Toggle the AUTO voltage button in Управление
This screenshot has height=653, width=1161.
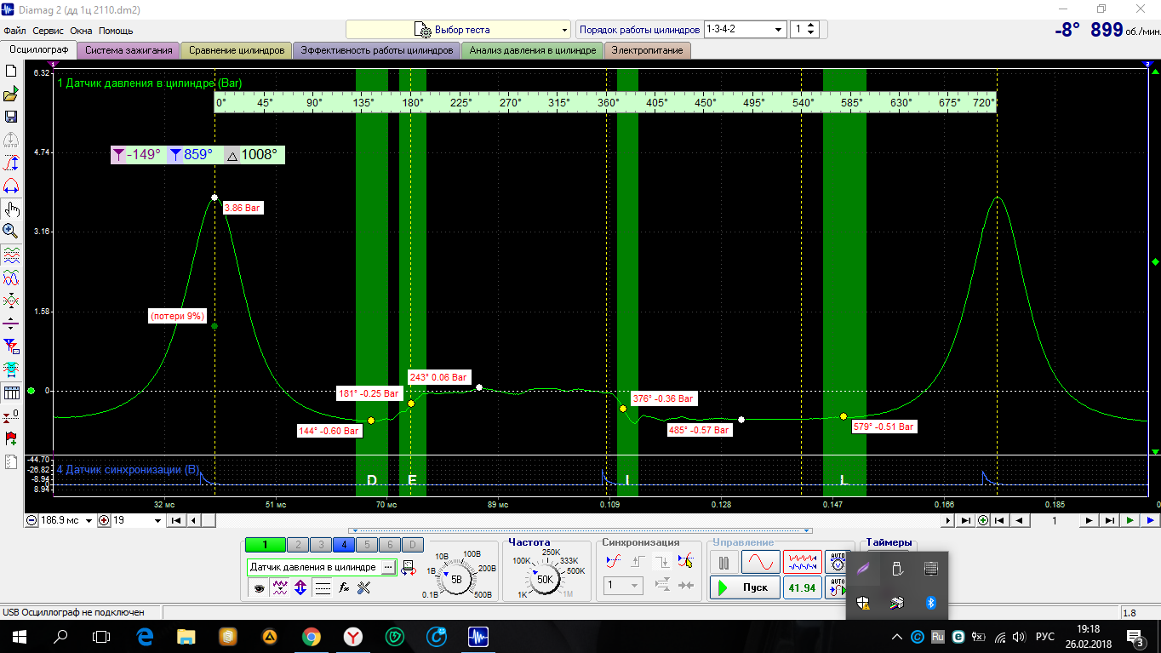pos(836,562)
